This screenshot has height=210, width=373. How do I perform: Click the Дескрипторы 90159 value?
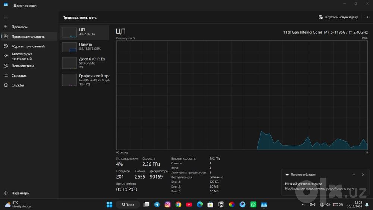click(156, 177)
